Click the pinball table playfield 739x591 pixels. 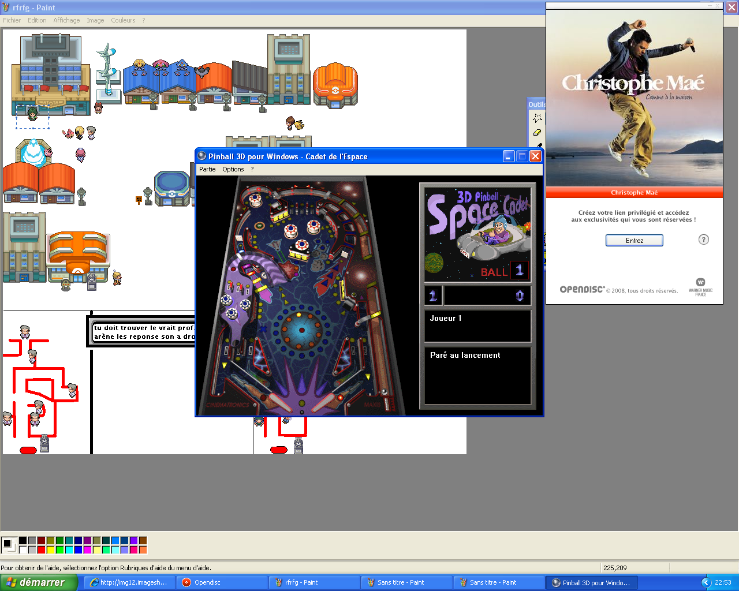pyautogui.click(x=302, y=295)
